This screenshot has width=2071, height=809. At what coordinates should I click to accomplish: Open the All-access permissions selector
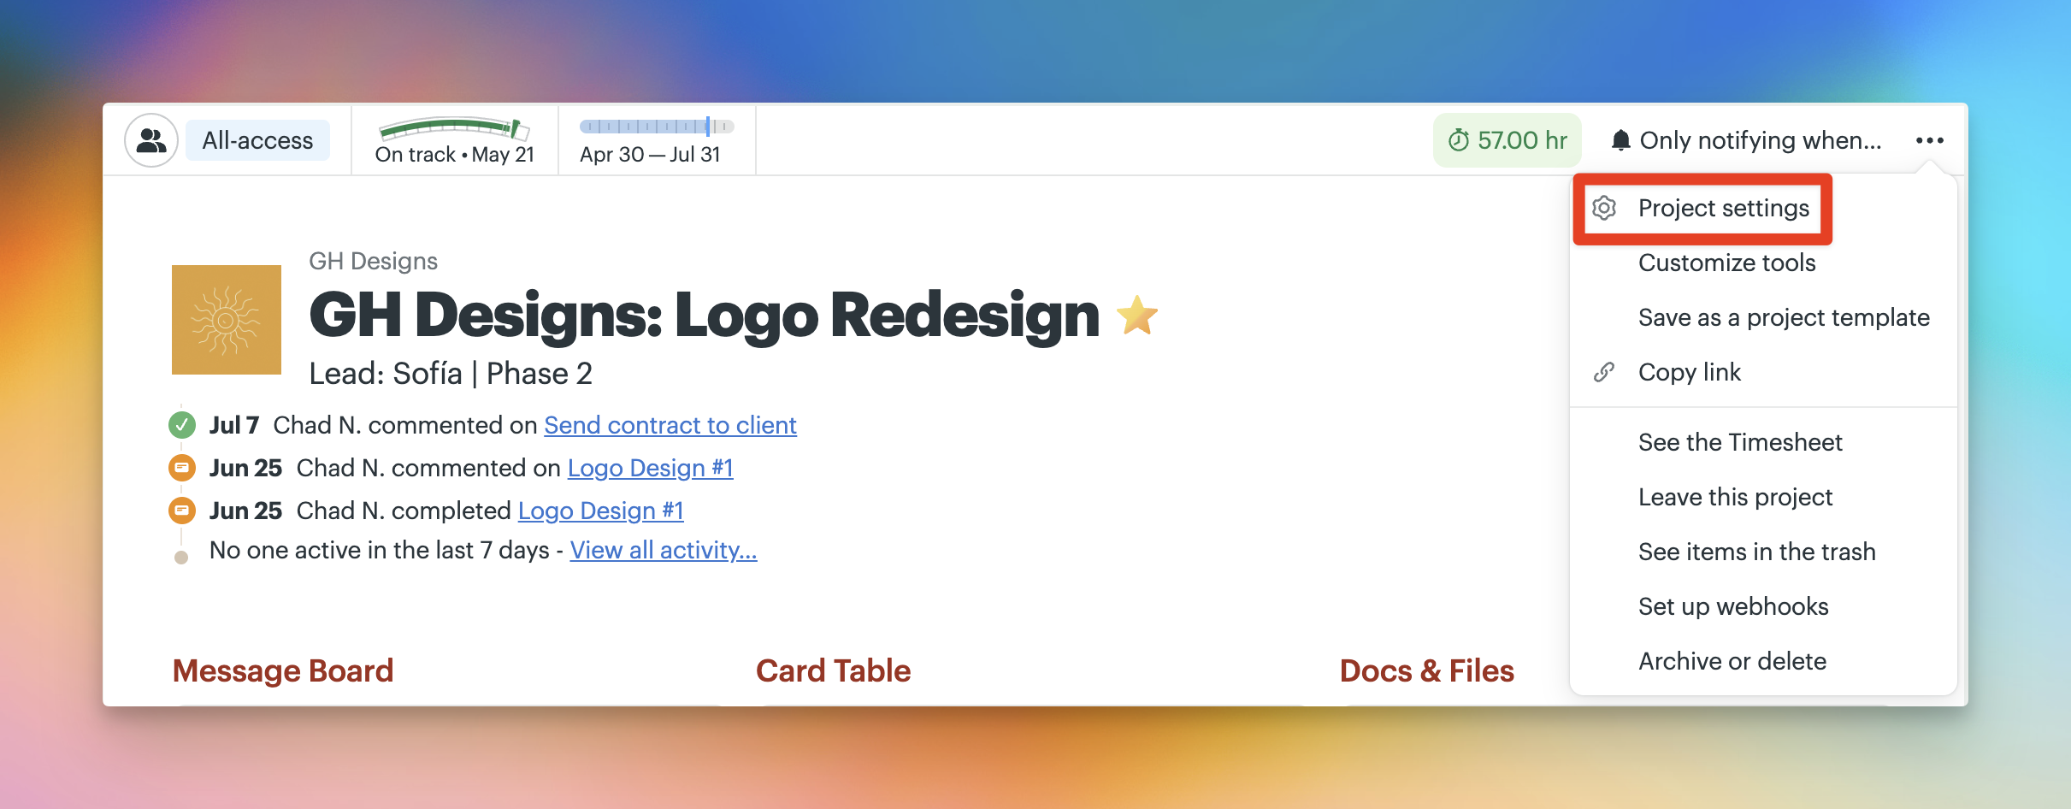257,140
